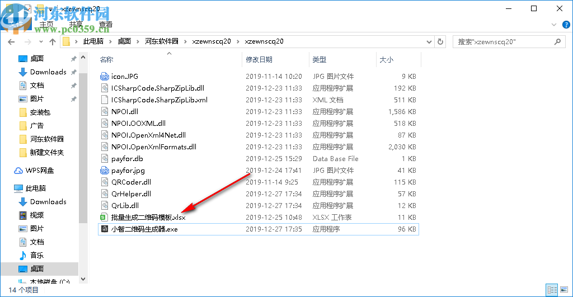Screen dimensions: 573x297
Task: Select the 批量生成二维码模板.xlsx spreadsheet icon
Action: pos(104,218)
